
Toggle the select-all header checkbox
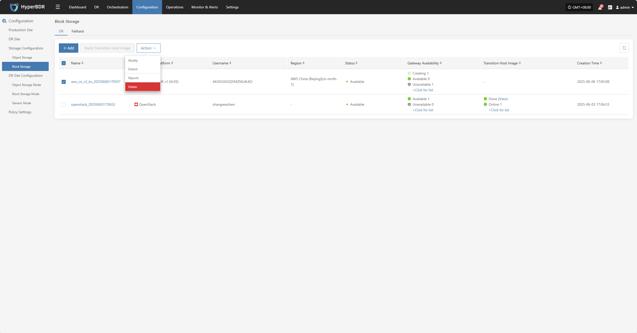coord(64,63)
